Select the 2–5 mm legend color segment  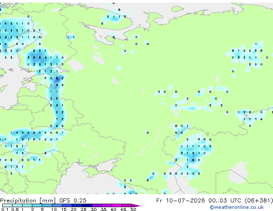coord(37,205)
